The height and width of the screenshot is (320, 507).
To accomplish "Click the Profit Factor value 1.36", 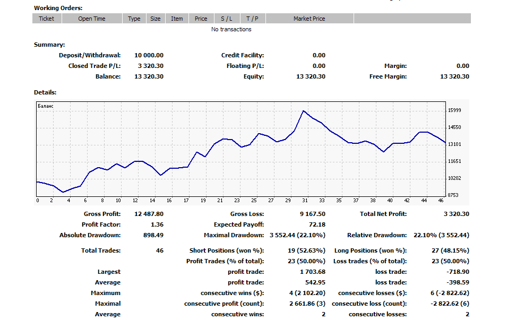I will 157,224.
